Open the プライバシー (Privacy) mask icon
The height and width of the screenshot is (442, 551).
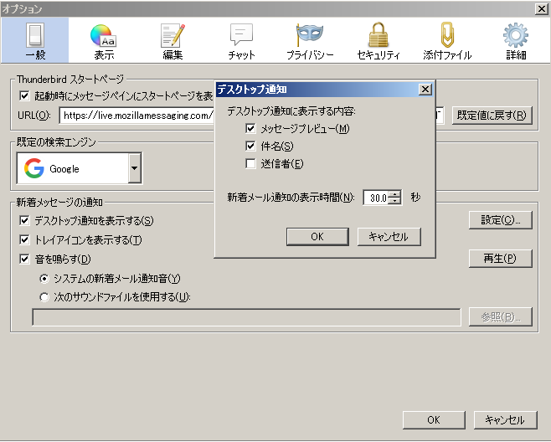(x=309, y=40)
